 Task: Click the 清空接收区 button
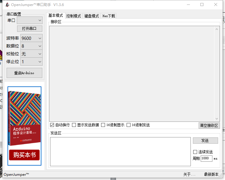pos(209,125)
